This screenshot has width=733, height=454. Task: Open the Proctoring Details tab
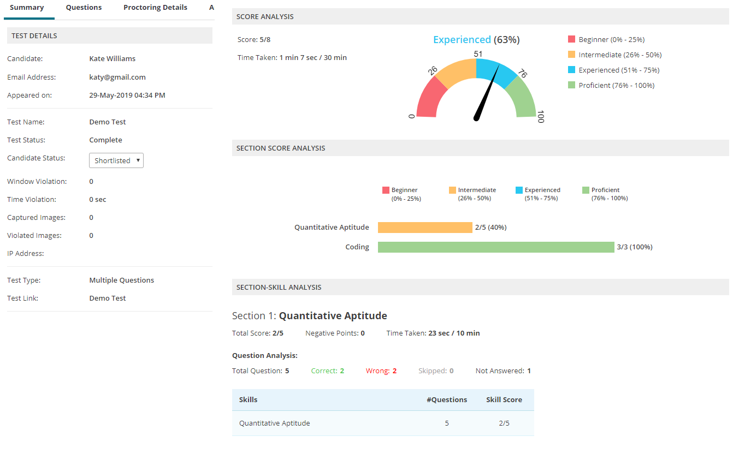coord(155,8)
